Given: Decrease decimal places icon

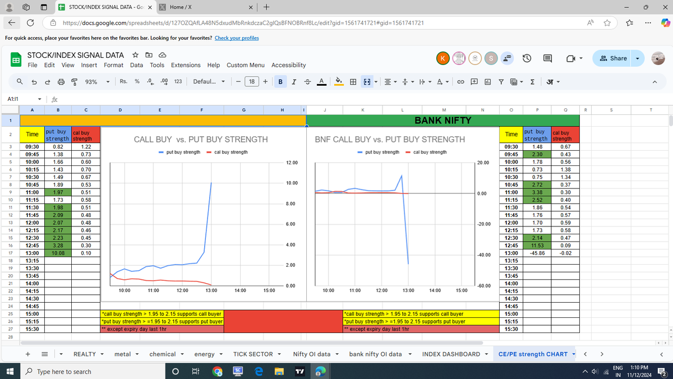Looking at the screenshot, I should (150, 82).
